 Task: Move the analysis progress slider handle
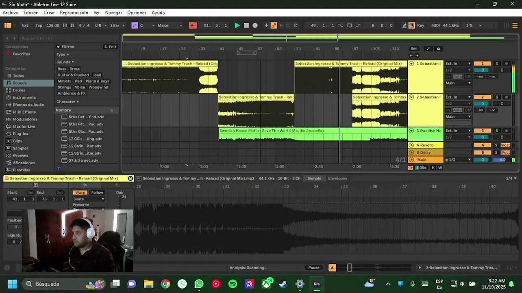[349, 268]
